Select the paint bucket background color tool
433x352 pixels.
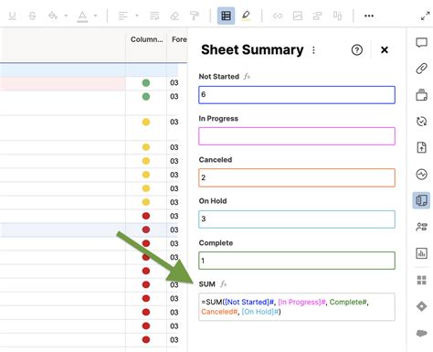coord(53,16)
